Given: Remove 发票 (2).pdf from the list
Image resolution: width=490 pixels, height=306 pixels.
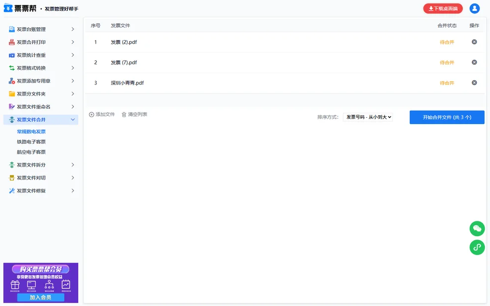Looking at the screenshot, I should coord(474,42).
